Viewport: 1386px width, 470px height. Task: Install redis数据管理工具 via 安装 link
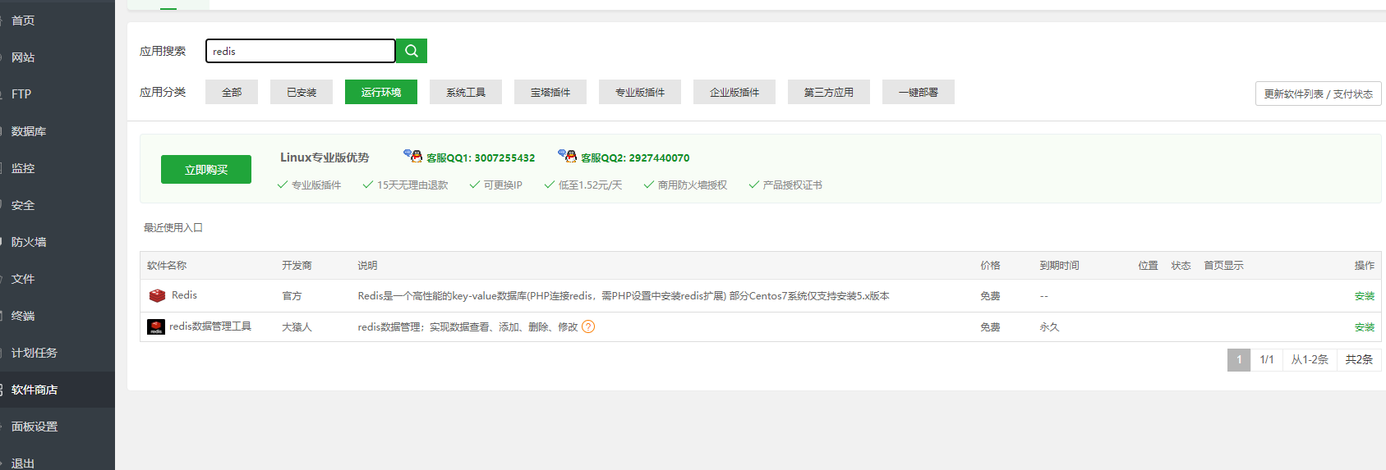pyautogui.click(x=1364, y=327)
